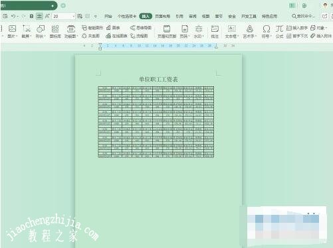Open print preview in quick access bar
Viewport: 333px width, 248px height.
5,16
